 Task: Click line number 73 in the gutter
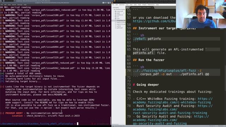coord(129,85)
